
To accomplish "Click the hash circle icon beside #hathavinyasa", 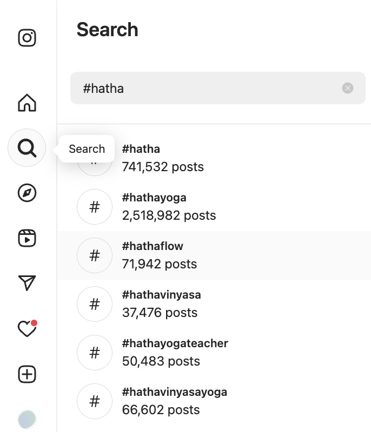I will pyautogui.click(x=95, y=304).
